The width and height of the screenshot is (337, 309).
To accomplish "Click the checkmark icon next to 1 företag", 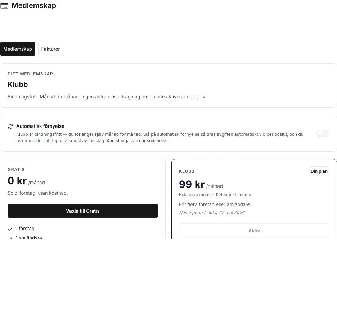I will click(x=10, y=229).
